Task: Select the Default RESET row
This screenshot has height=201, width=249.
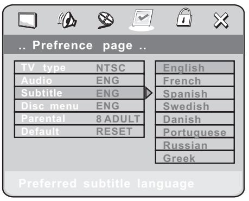Action: [x=79, y=131]
